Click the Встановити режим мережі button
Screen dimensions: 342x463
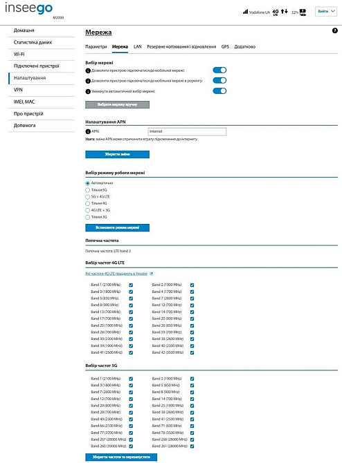point(117,227)
